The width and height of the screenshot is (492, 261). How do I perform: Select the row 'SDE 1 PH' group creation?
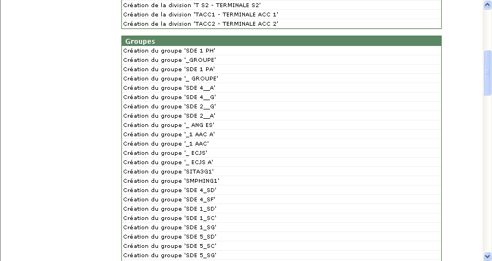[x=282, y=50]
